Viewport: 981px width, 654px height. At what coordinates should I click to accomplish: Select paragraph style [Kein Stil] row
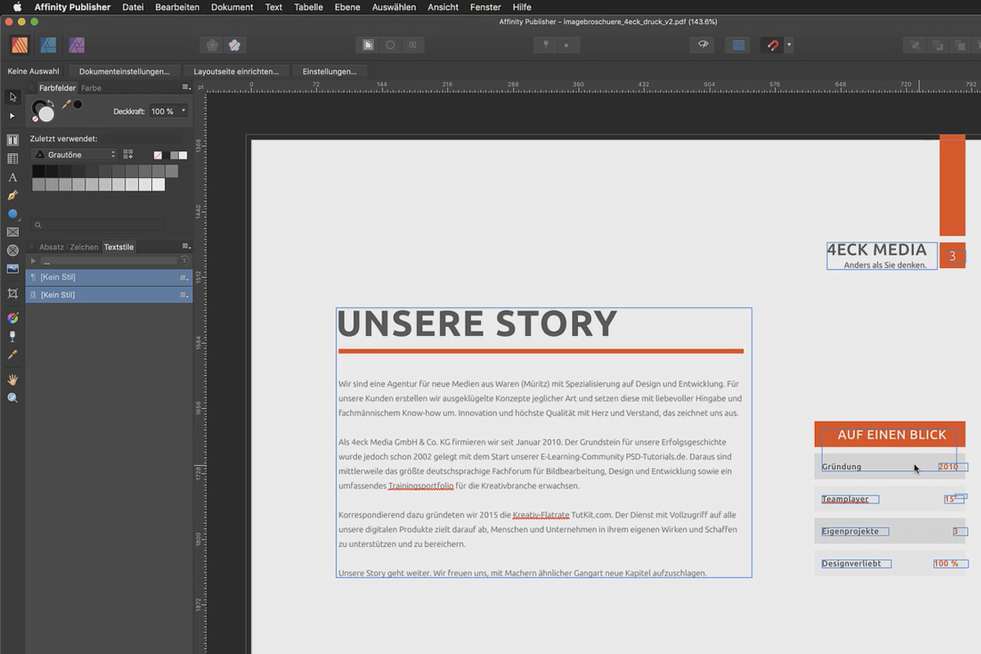(110, 277)
